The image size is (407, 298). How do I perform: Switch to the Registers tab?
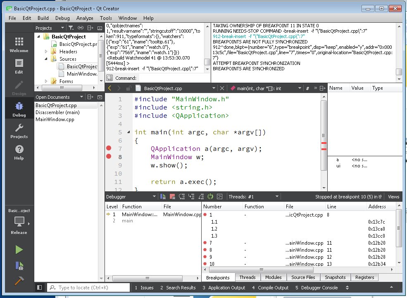[365, 277]
